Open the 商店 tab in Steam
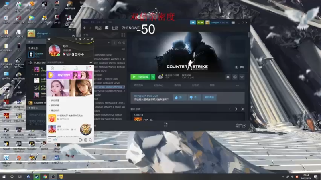 [98, 28]
